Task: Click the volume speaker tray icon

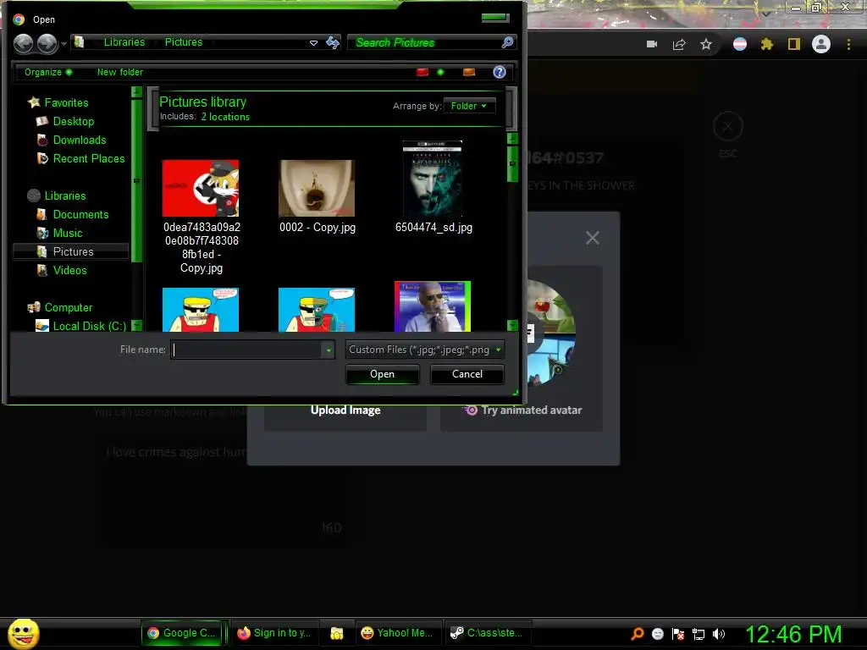Action: (719, 634)
